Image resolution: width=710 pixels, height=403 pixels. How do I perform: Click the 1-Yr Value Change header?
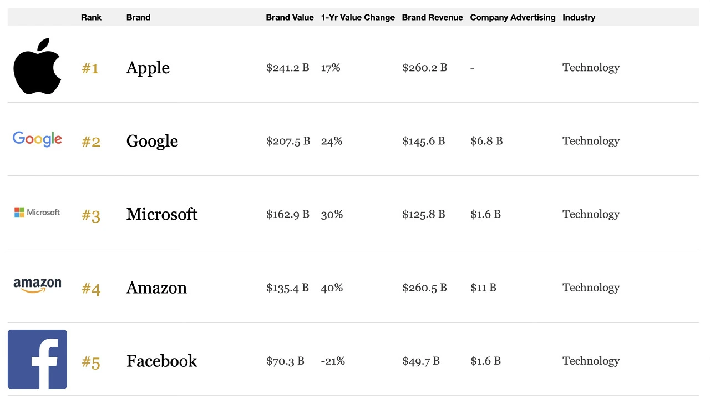click(358, 17)
